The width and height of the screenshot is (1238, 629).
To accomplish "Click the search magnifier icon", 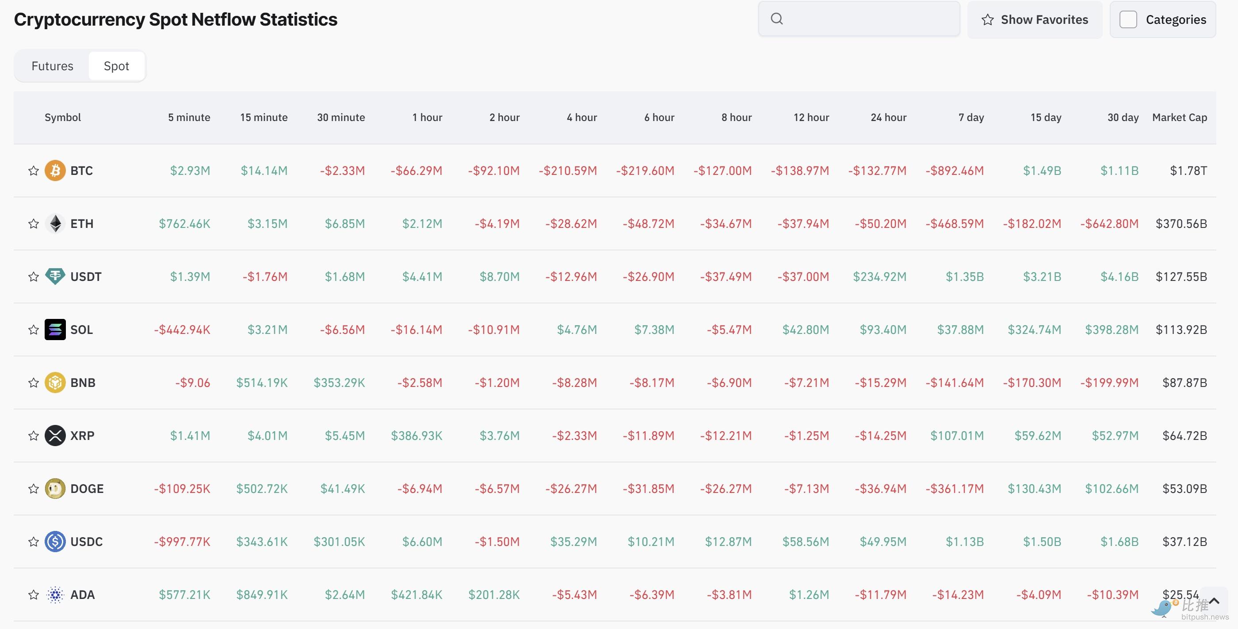I will click(777, 19).
